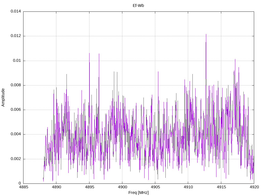The width and height of the screenshot is (261, 196).
Task: Click y-axis tick value 0.012
Action: tap(16, 36)
